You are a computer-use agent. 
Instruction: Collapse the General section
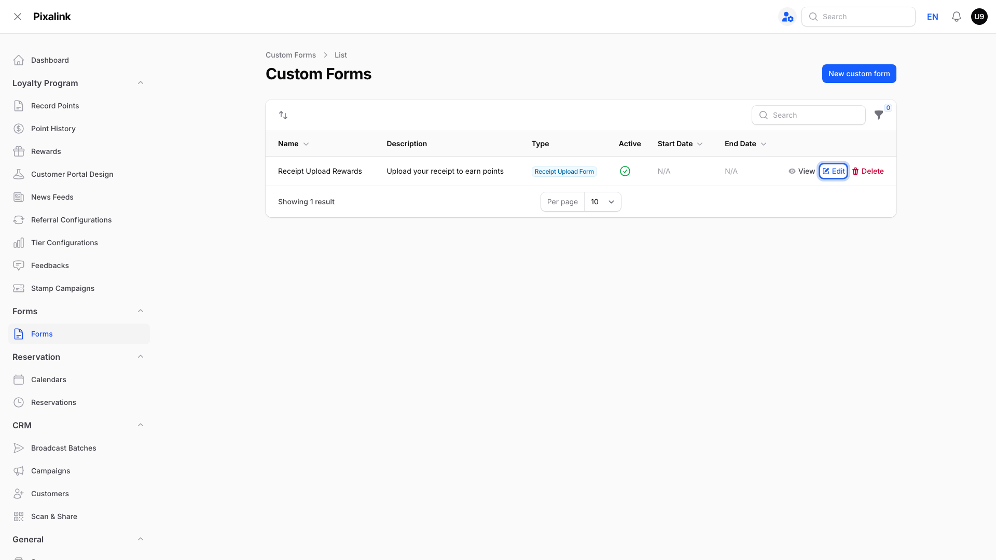click(141, 539)
